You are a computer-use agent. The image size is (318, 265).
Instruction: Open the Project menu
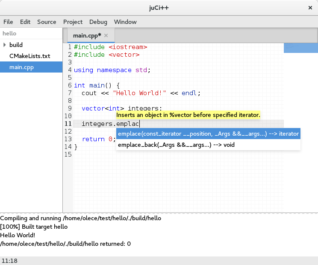[x=73, y=22]
